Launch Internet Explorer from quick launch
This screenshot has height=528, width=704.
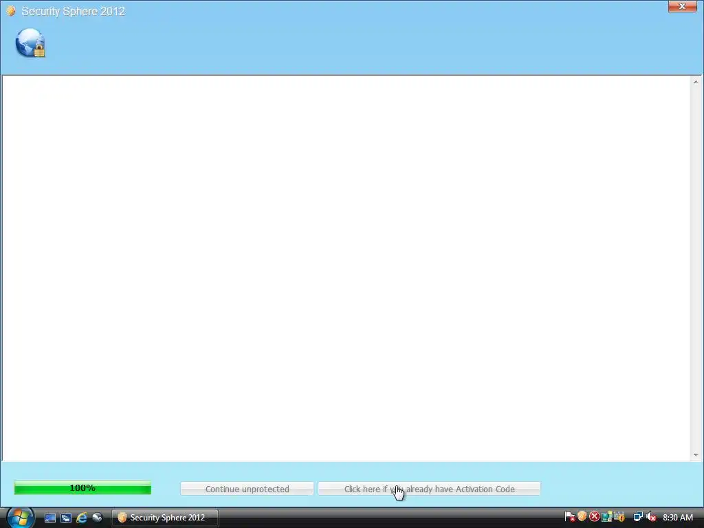pyautogui.click(x=82, y=518)
